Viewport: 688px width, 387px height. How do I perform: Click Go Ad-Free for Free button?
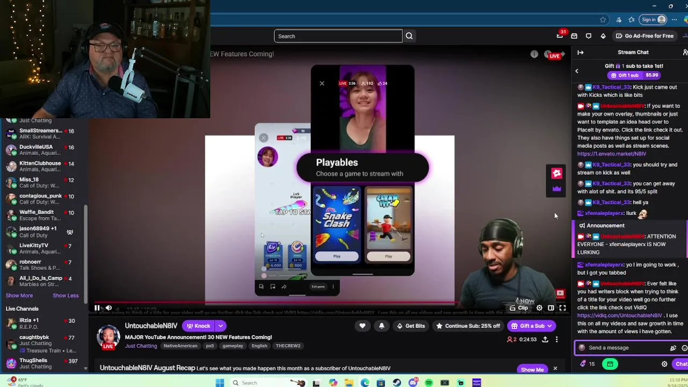[x=644, y=36]
